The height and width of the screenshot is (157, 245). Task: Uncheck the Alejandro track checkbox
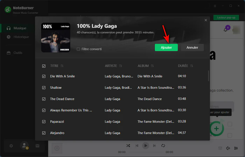click(44, 133)
